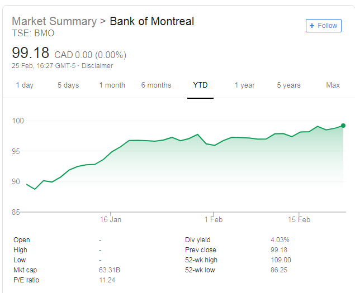355x293 pixels.
Task: Select the 1 day tab
Action: pos(25,85)
